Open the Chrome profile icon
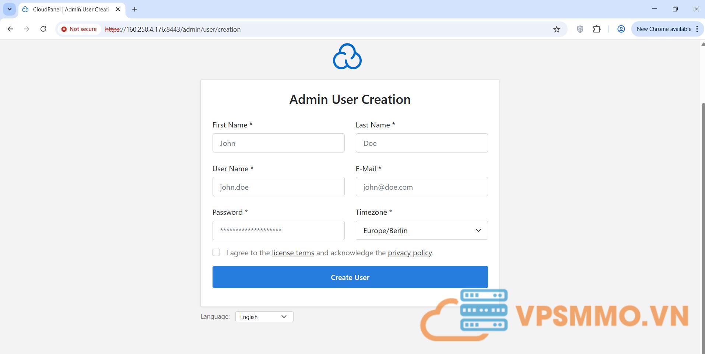 click(x=621, y=29)
